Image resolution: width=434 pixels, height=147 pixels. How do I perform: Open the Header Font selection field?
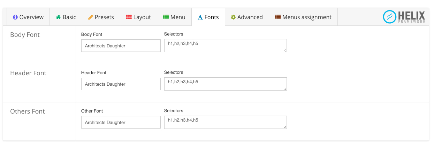coord(121,84)
